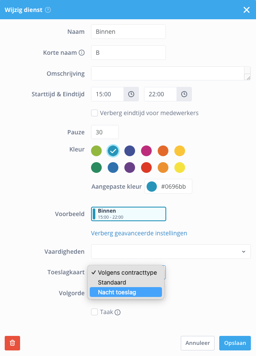Open the end time clock picker

pyautogui.click(x=184, y=94)
